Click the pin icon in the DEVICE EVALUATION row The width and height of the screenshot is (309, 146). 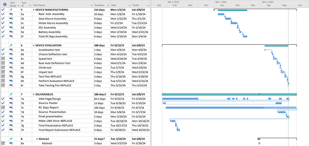click(x=11, y=45)
